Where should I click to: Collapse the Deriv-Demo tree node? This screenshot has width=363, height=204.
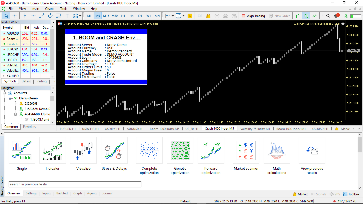[10, 98]
